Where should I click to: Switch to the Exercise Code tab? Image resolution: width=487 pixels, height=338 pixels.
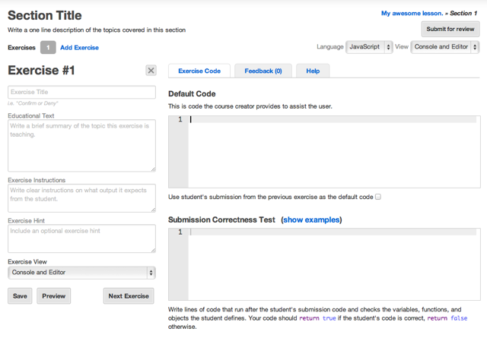[x=199, y=71]
